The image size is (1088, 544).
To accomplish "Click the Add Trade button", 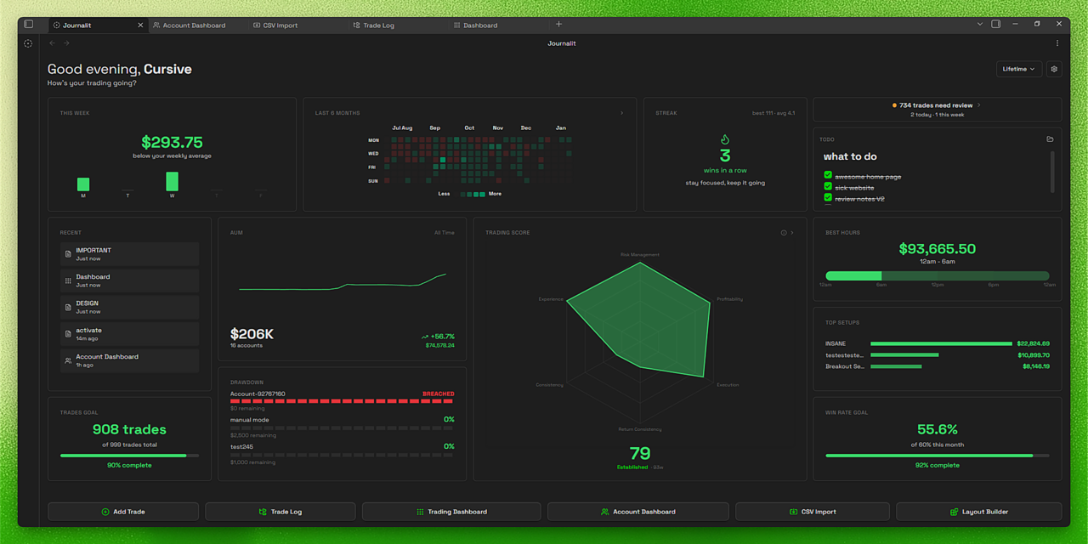I will click(x=123, y=512).
